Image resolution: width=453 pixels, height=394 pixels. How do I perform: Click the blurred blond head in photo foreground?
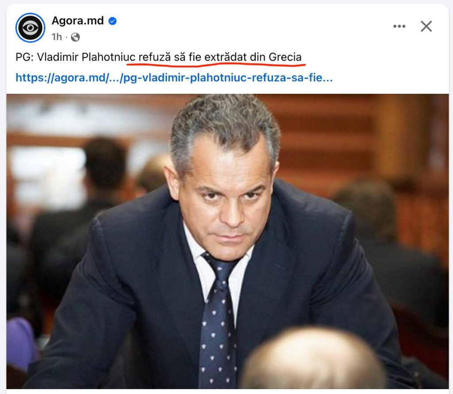pyautogui.click(x=314, y=360)
